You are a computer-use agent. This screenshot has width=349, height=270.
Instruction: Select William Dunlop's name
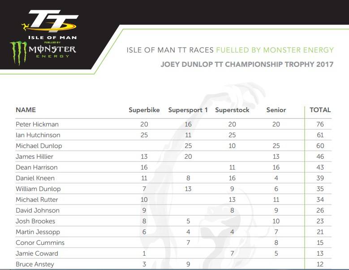coord(38,189)
